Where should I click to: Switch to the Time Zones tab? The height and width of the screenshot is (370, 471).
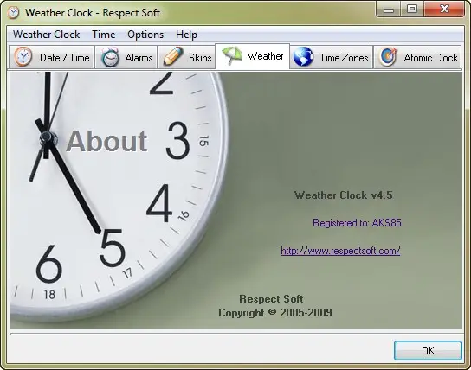(332, 57)
